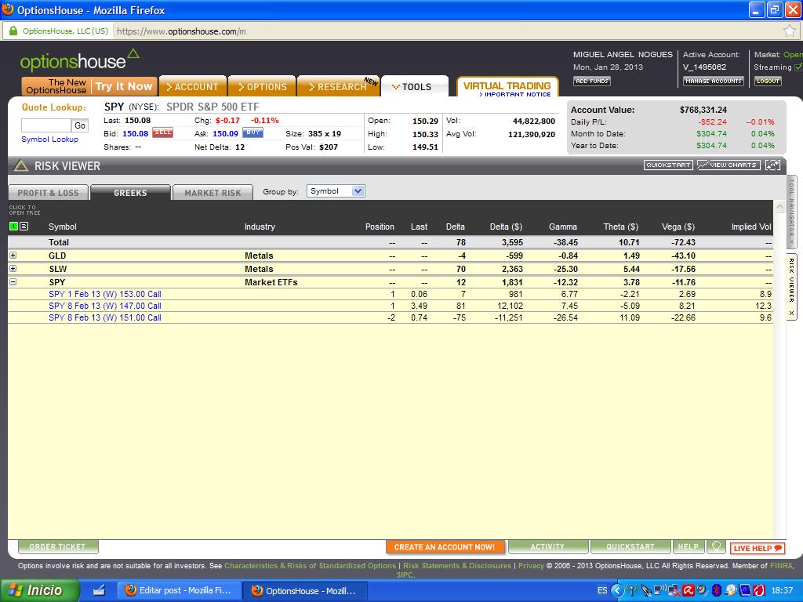
Task: Open tree level 2 button
Action: tap(23, 227)
